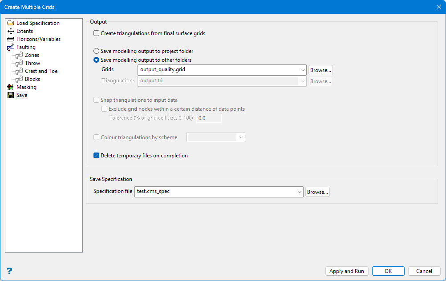Click the Horizons/Variables layers icon
Screen dimensions: 446x281
pyautogui.click(x=11, y=39)
